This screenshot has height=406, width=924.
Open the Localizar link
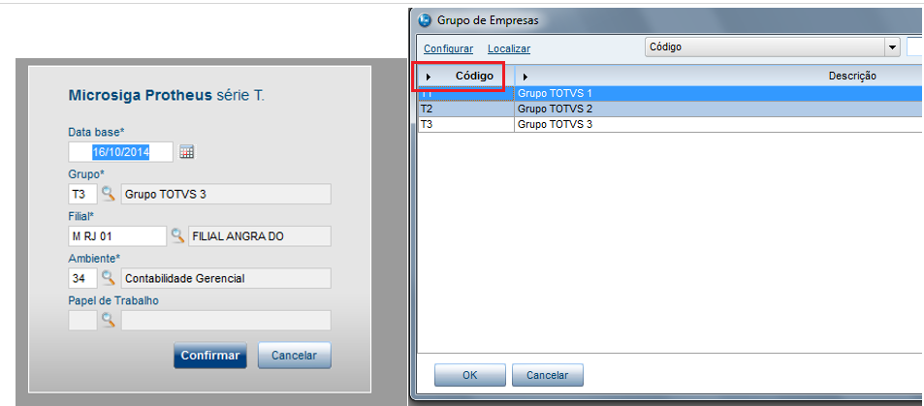509,48
